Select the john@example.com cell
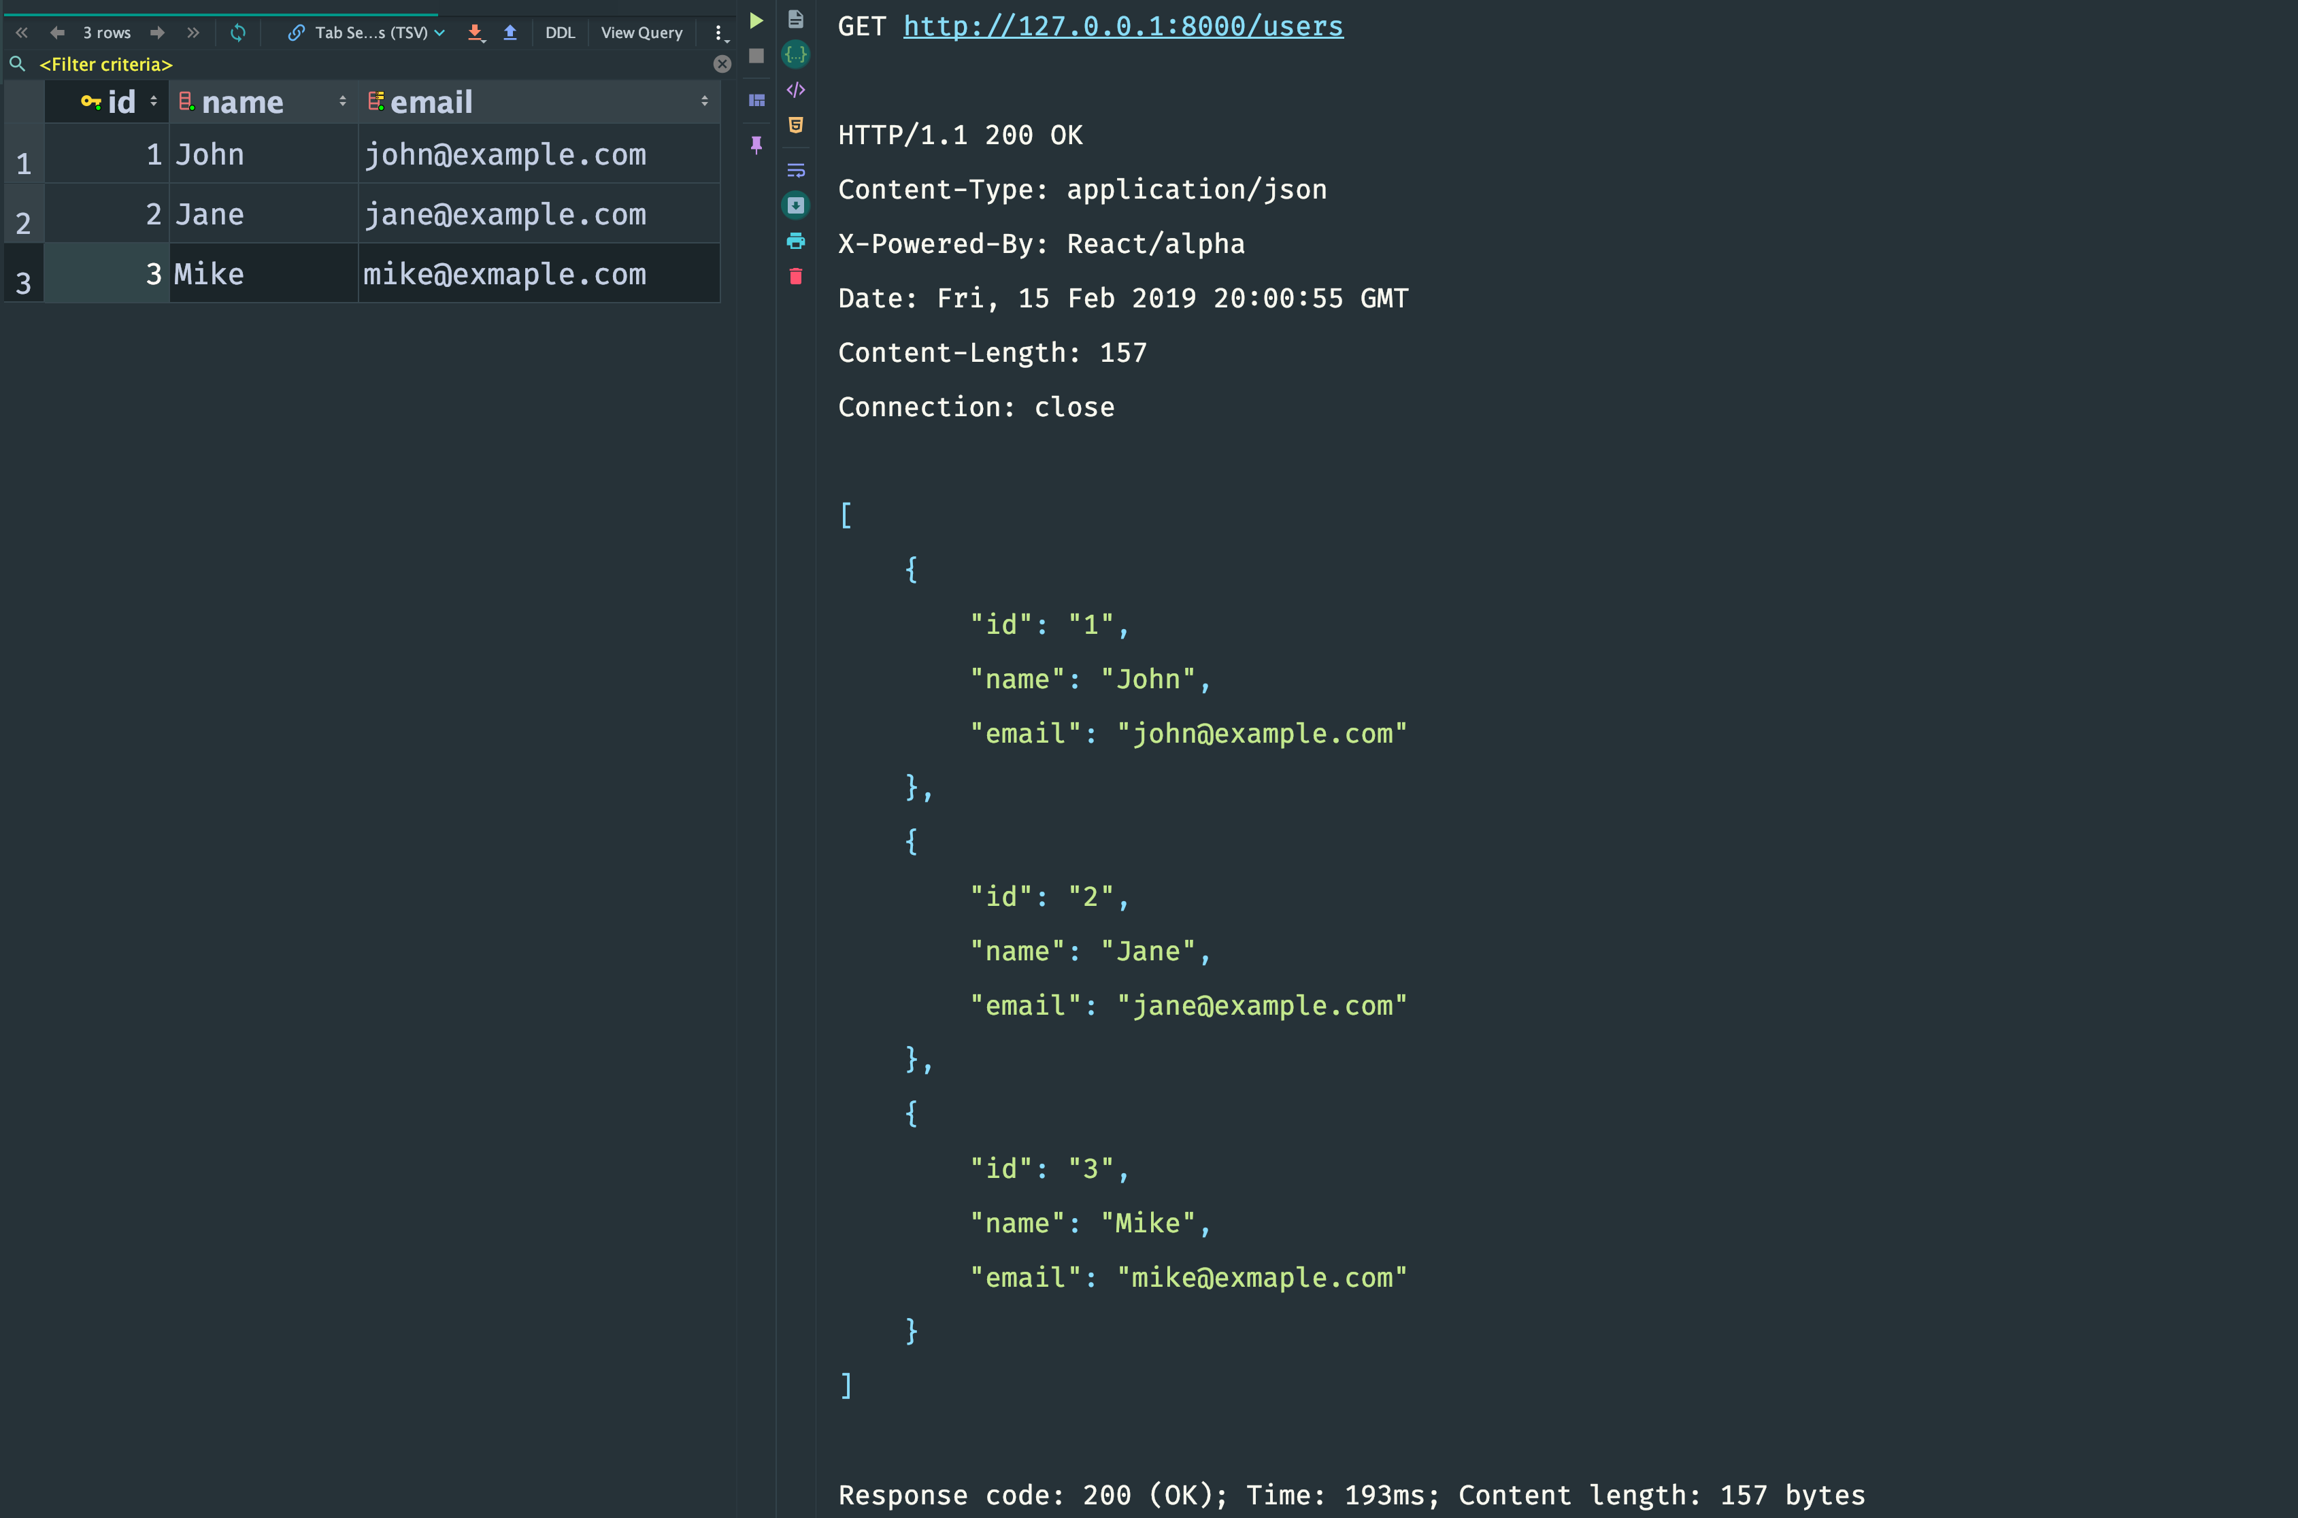2298x1518 pixels. pyautogui.click(x=539, y=155)
